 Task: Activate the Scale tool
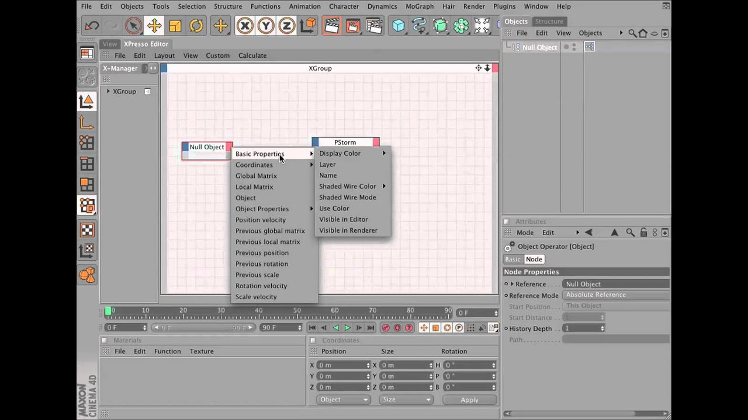(175, 26)
